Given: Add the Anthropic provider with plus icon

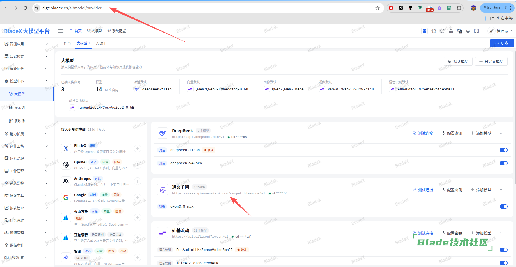Looking at the screenshot, I should tap(138, 181).
